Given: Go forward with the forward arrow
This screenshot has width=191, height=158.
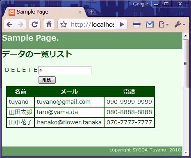Looking at the screenshot, I should pyautogui.click(x=20, y=25).
